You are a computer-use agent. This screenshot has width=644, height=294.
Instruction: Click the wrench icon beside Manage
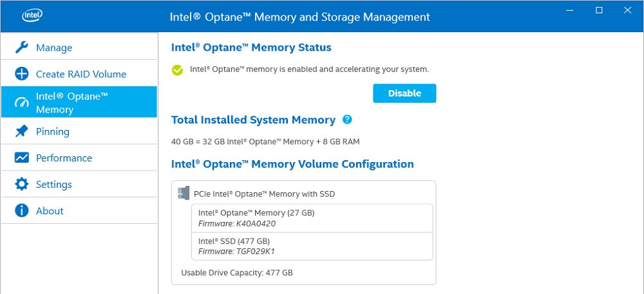click(22, 48)
